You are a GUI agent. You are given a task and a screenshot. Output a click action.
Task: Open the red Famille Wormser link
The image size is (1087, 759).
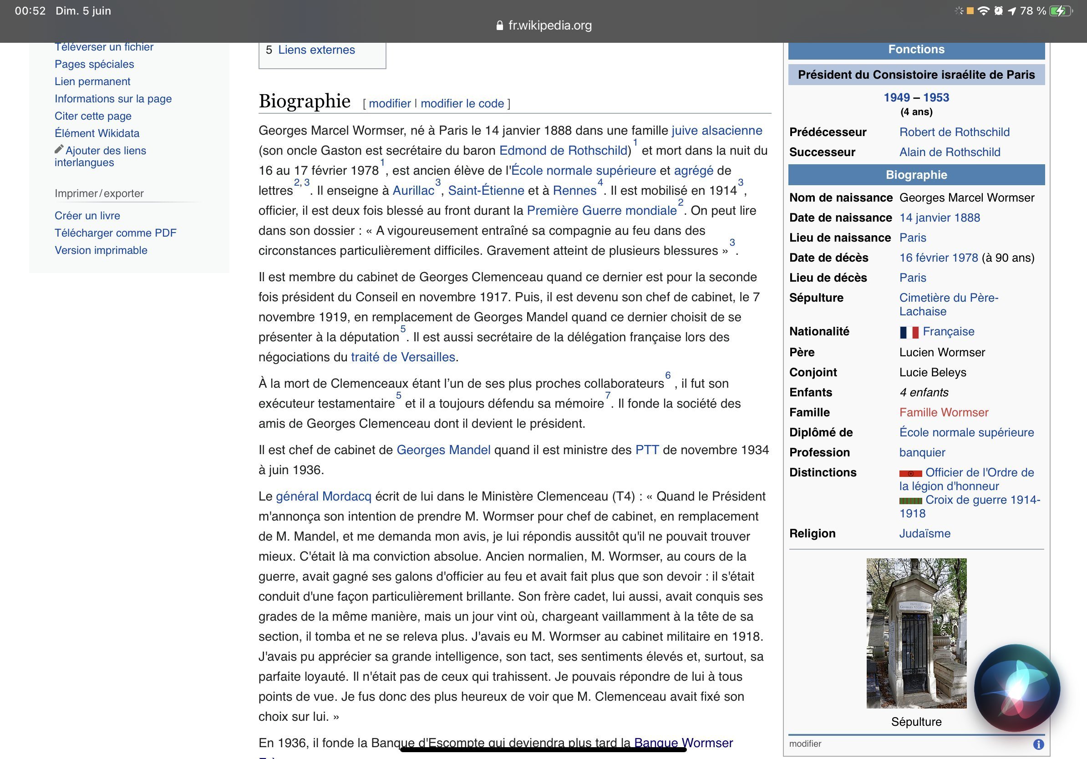click(944, 412)
